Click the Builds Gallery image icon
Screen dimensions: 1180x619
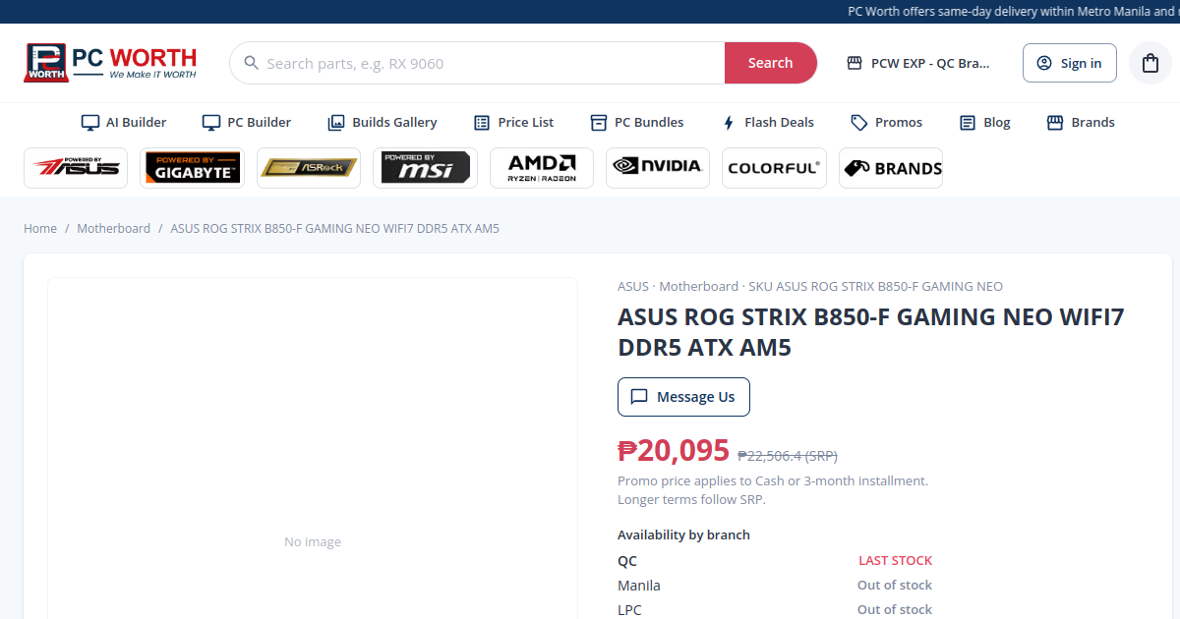336,123
